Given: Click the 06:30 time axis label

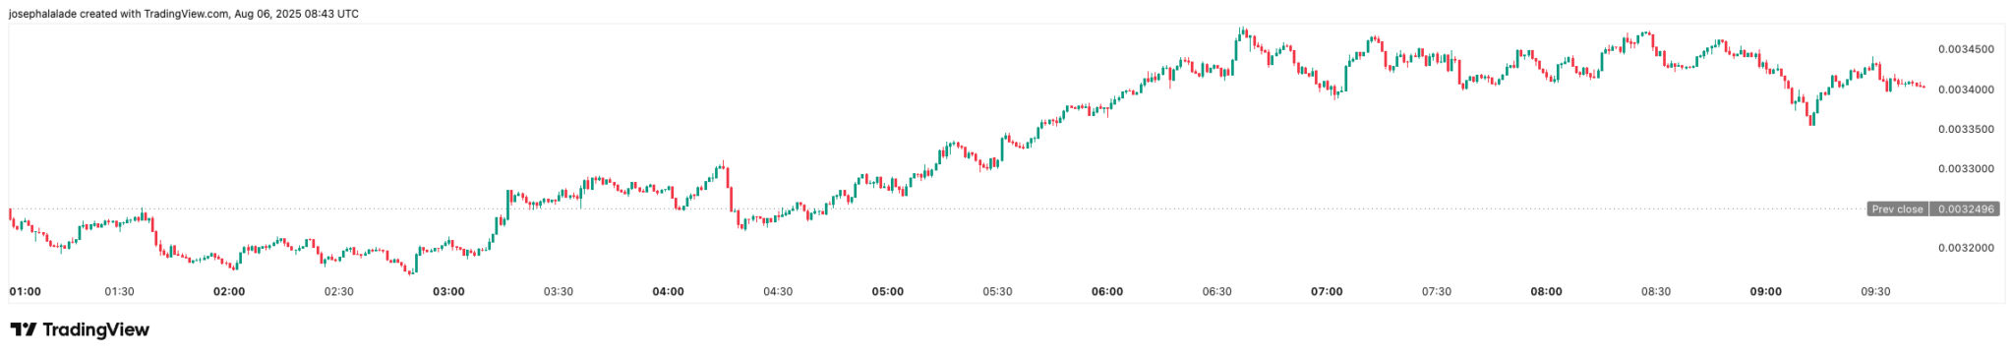Looking at the screenshot, I should [1216, 292].
